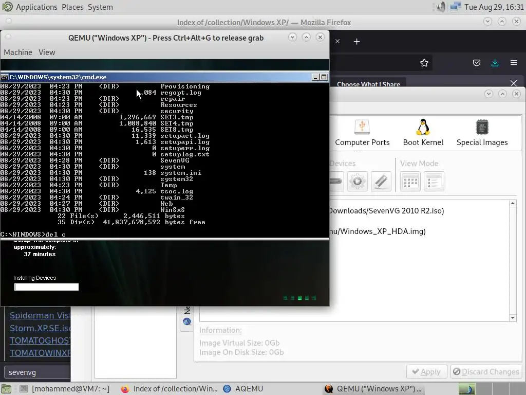Open the Applications menu
This screenshot has height=395, width=526.
click(36, 7)
